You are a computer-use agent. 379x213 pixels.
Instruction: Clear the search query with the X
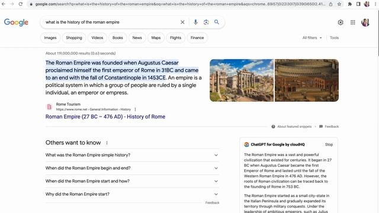click(x=182, y=22)
